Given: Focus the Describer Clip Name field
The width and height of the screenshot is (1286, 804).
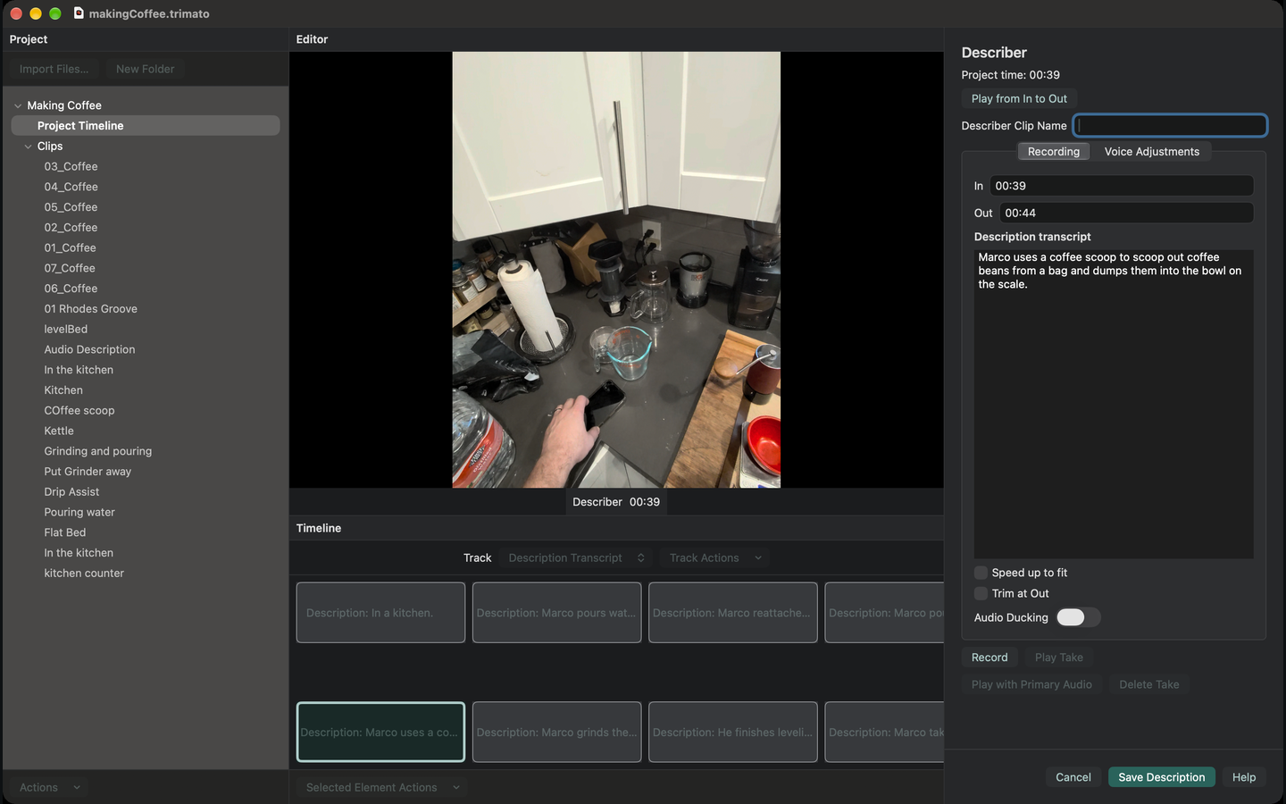Looking at the screenshot, I should [x=1171, y=125].
